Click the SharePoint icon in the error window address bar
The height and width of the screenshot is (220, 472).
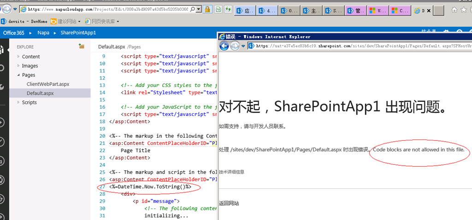point(252,46)
